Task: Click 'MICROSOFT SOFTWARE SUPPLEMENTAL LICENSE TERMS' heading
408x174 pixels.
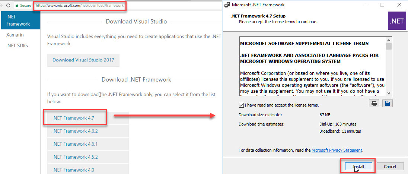Action: pos(304,44)
